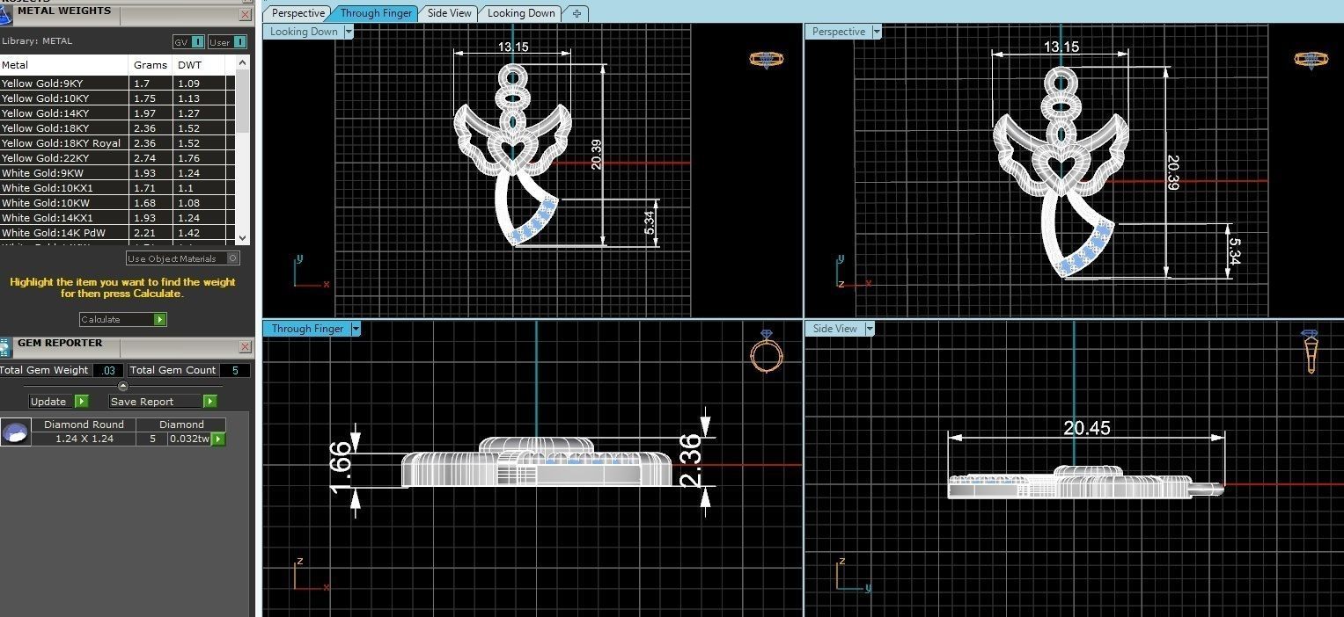The width and height of the screenshot is (1344, 617).
Task: Open the Through Finger viewport dropdown
Action: tap(356, 329)
